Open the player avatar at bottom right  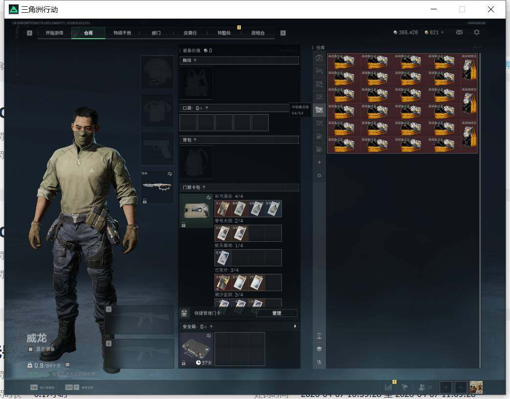coord(476,387)
